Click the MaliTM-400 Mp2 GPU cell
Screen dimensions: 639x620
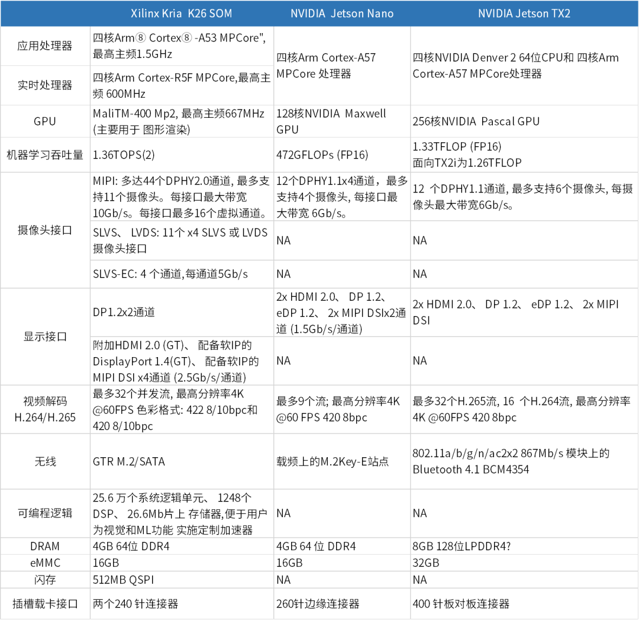coord(182,121)
